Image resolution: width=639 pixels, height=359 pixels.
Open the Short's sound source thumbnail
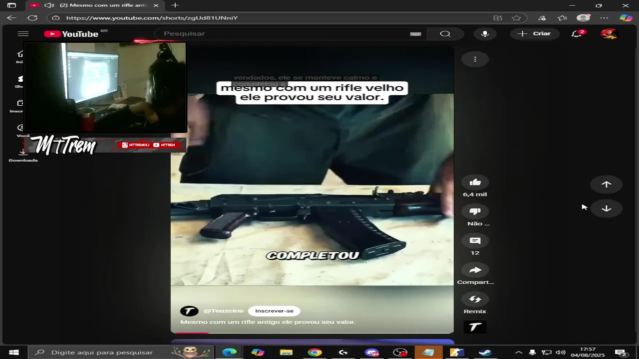(x=475, y=327)
